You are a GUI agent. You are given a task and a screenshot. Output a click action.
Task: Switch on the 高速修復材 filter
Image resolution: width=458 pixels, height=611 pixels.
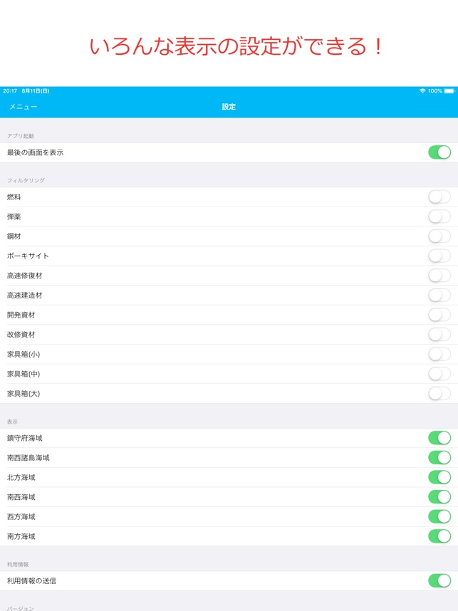tap(439, 276)
